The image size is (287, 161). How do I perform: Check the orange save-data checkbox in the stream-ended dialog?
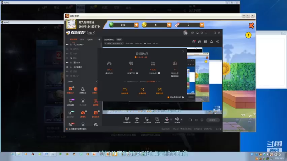168,97
